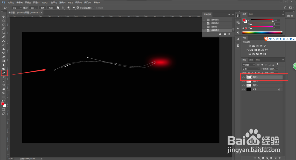Open path operations icon in options bar

click(x=58, y=8)
